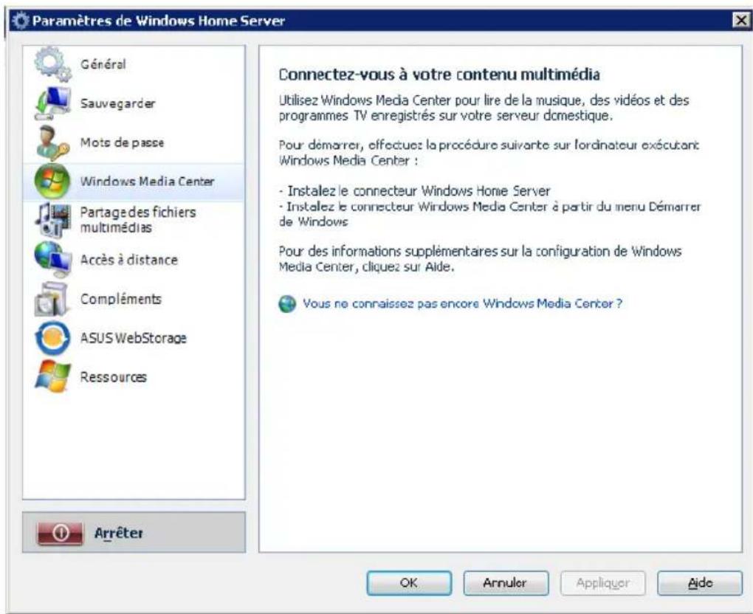
Task: Open link Vous ne connaissez pas encore Windows Media Center
Action: [x=462, y=304]
